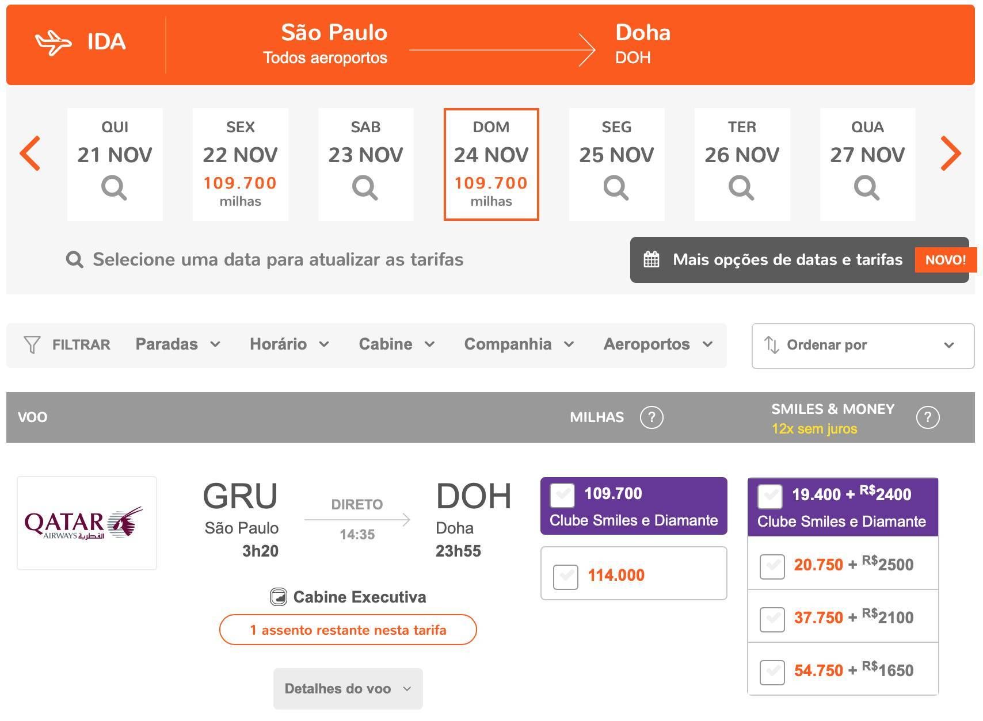Image resolution: width=983 pixels, height=721 pixels.
Task: Select the SEX 22 NOV date tab
Action: pos(240,164)
